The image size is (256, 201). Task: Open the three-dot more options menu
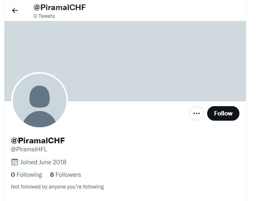click(197, 113)
